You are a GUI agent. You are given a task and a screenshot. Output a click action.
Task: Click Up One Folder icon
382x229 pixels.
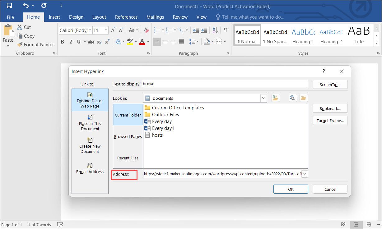click(x=275, y=98)
